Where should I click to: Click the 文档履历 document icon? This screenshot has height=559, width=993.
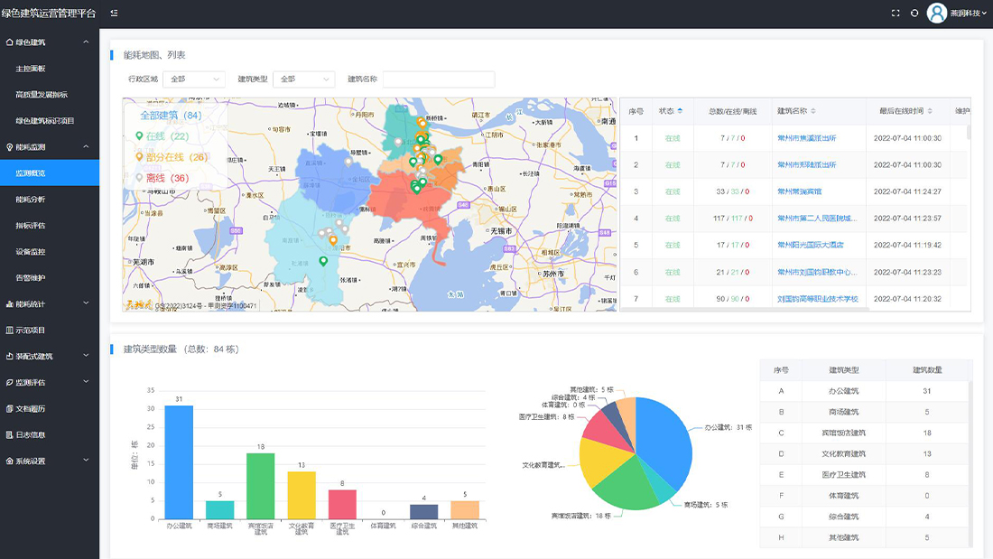(9, 408)
